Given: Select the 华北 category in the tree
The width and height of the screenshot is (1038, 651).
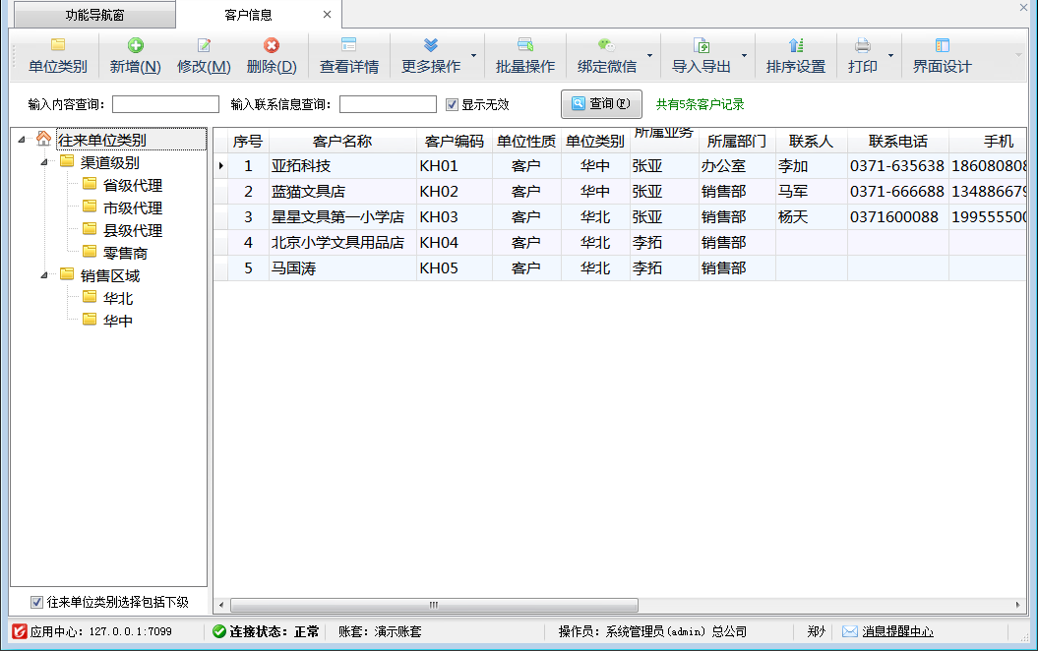Looking at the screenshot, I should [x=118, y=298].
